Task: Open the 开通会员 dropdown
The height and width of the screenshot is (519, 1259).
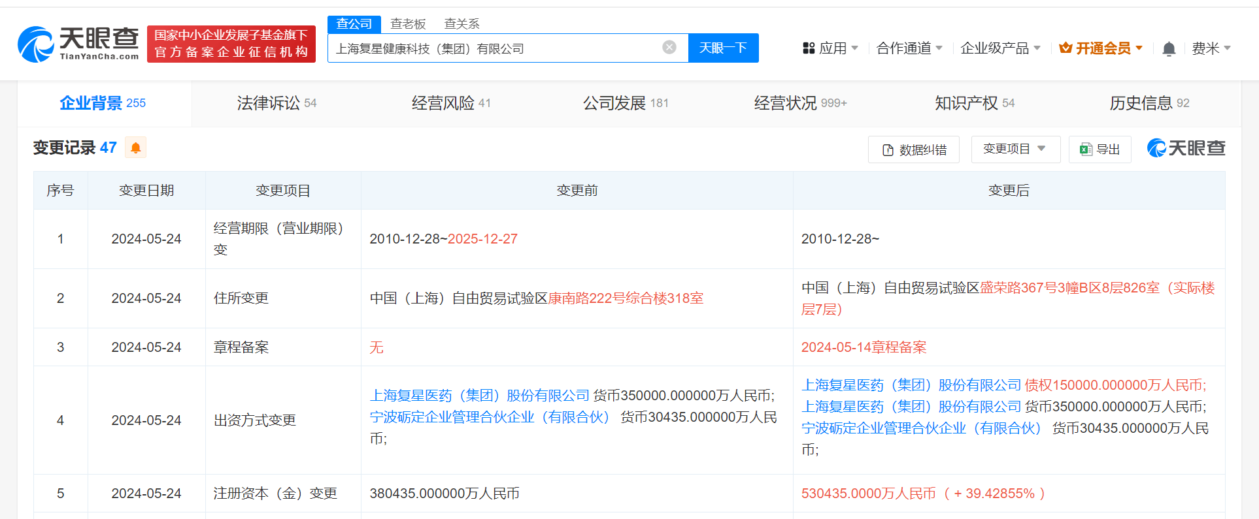Action: point(1101,48)
